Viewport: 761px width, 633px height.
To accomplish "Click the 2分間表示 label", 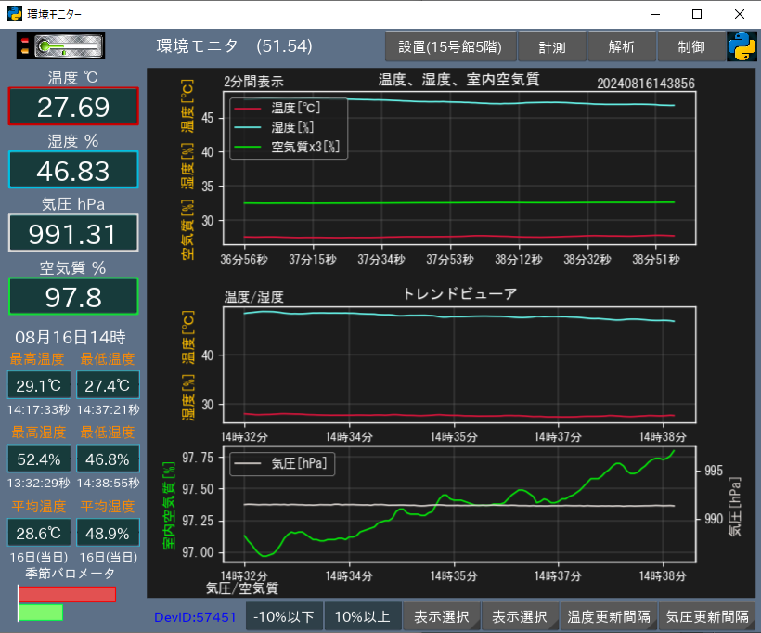I will click(253, 82).
